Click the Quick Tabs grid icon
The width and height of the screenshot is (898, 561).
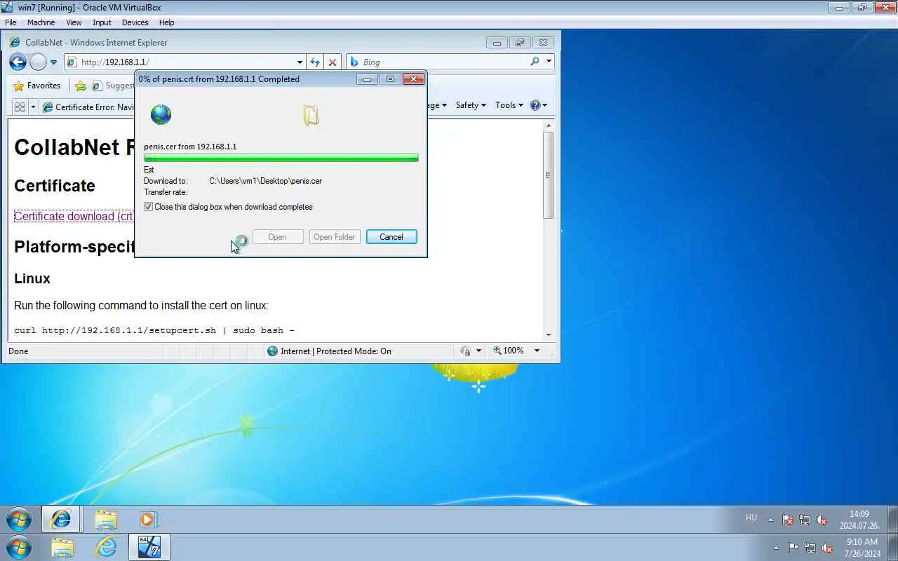coord(20,107)
